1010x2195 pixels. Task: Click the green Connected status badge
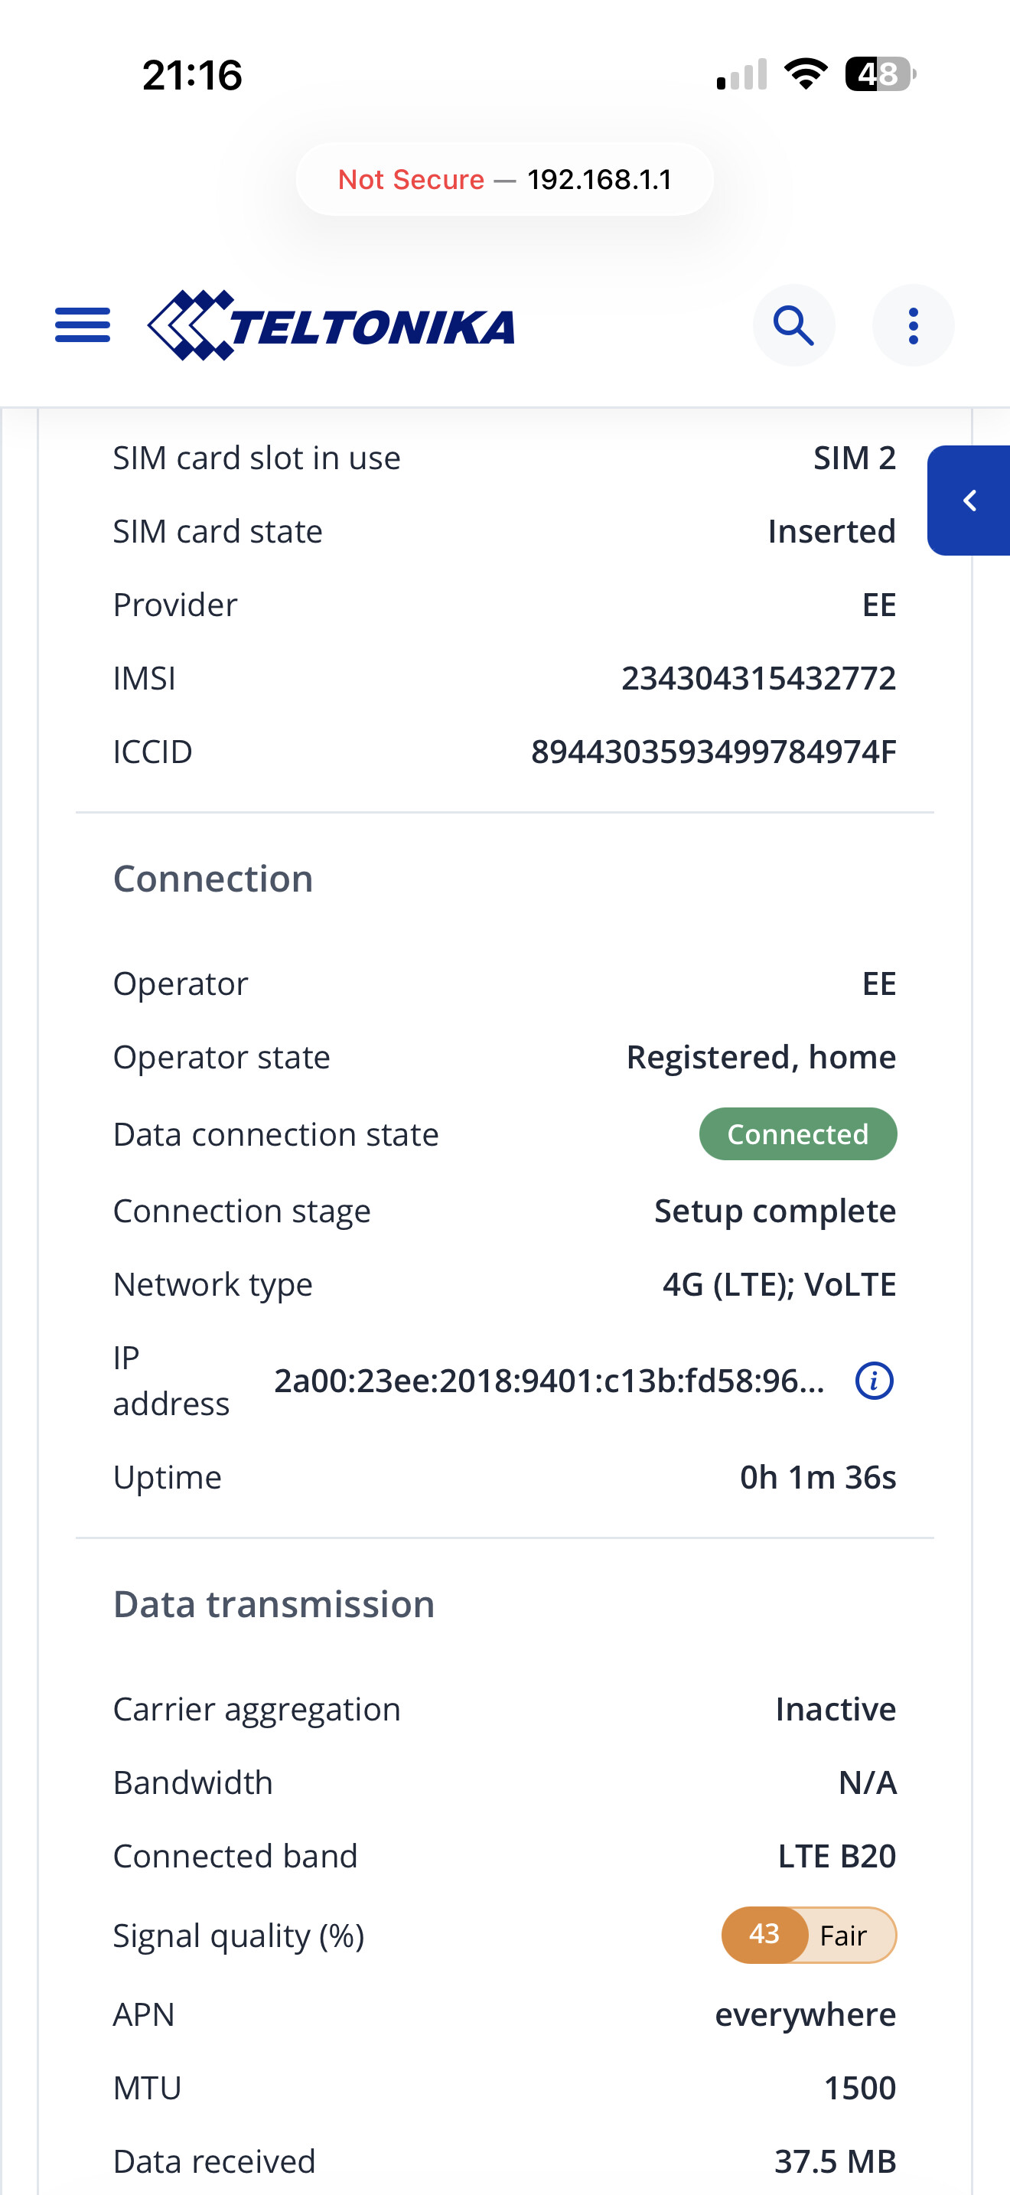point(798,1134)
